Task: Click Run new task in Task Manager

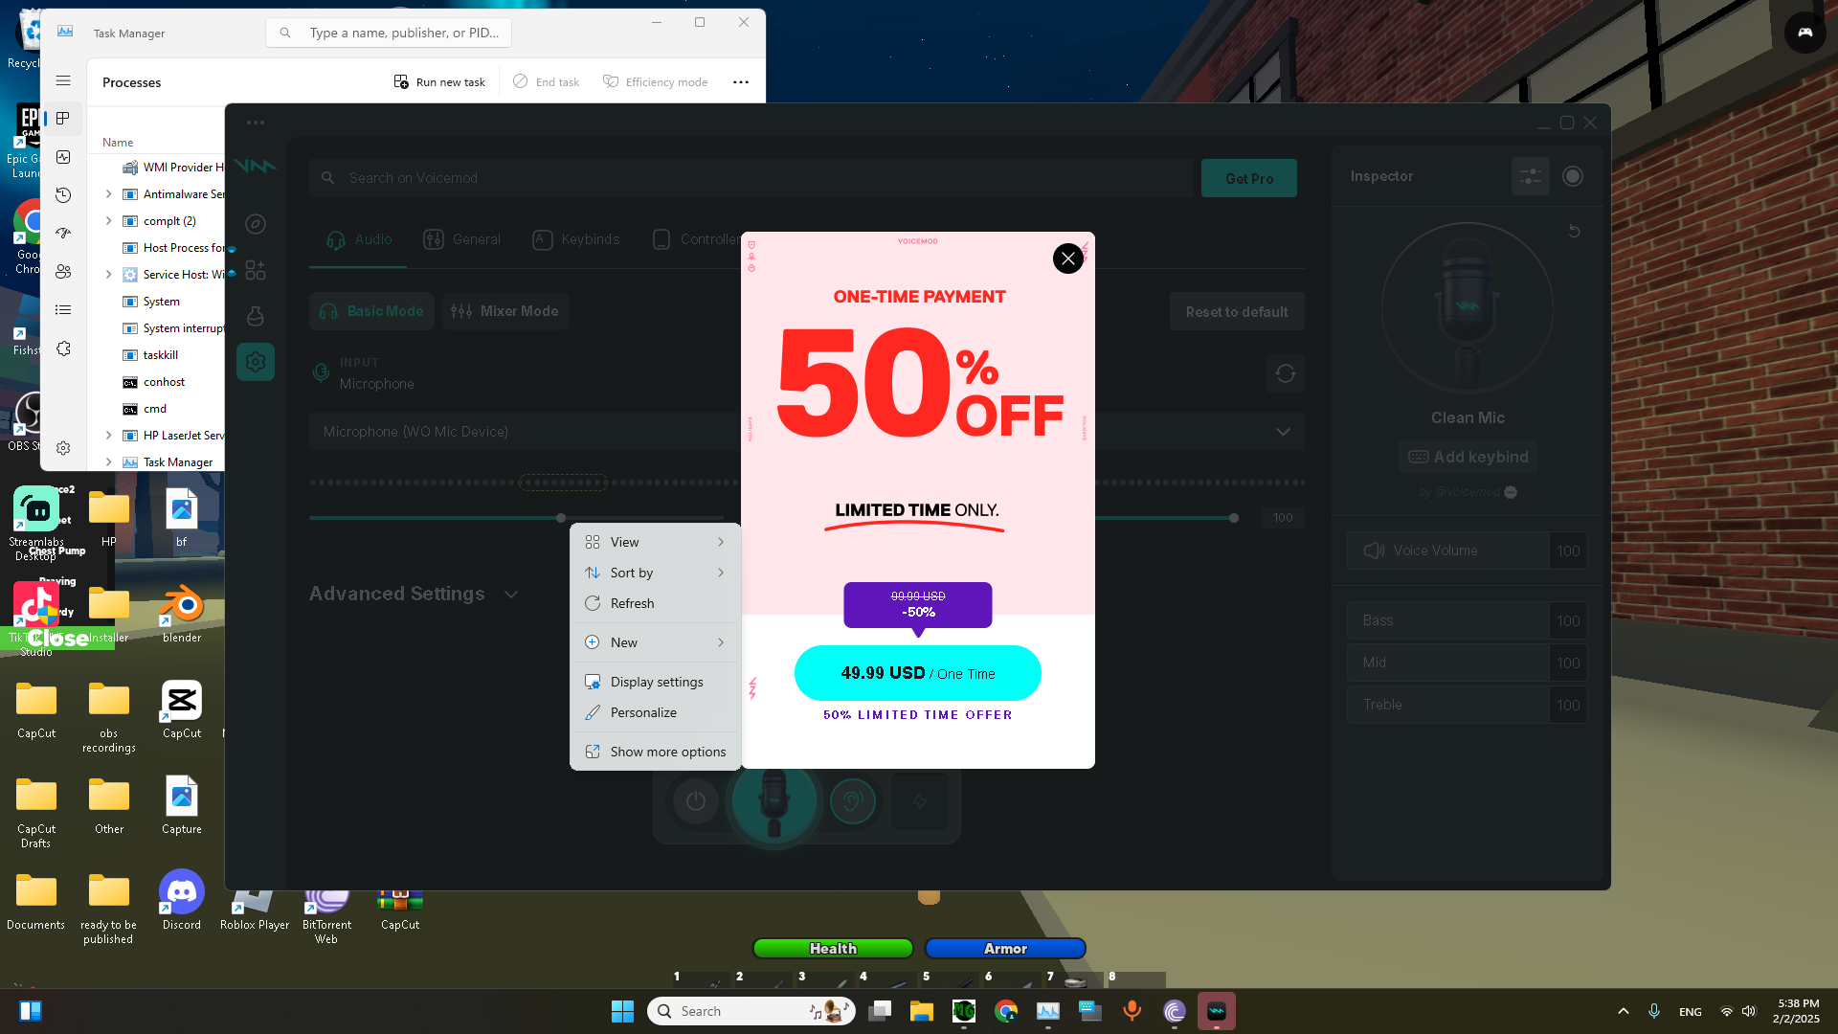Action: [x=439, y=82]
